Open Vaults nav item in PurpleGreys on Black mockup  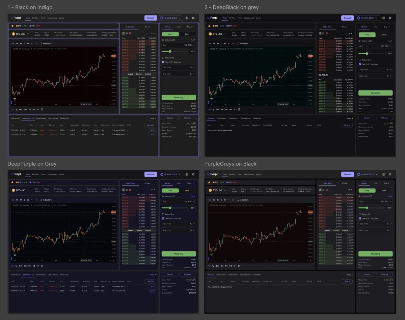(x=258, y=174)
